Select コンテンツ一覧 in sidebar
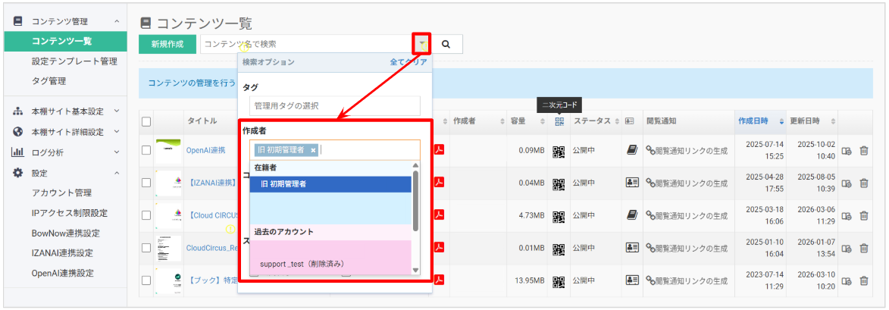 click(65, 42)
